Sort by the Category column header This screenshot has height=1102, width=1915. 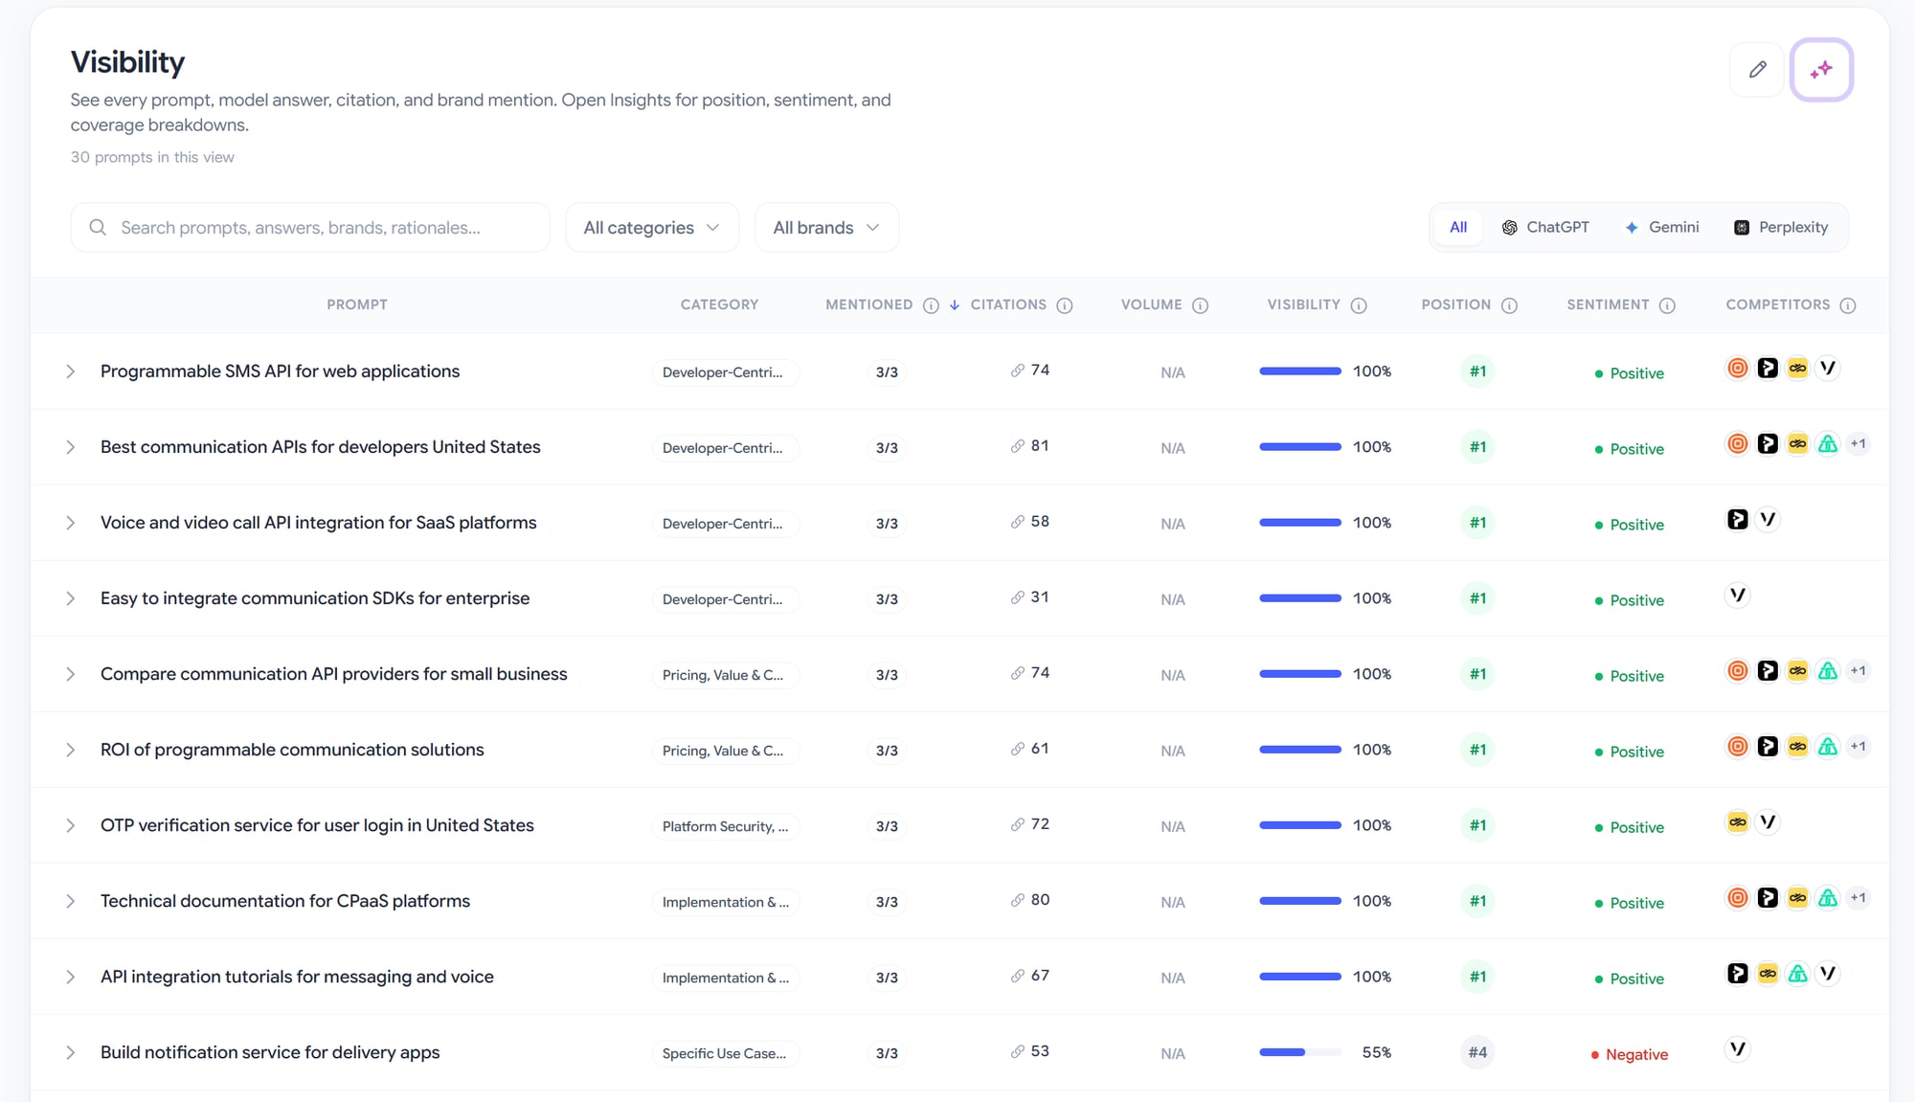[719, 304]
